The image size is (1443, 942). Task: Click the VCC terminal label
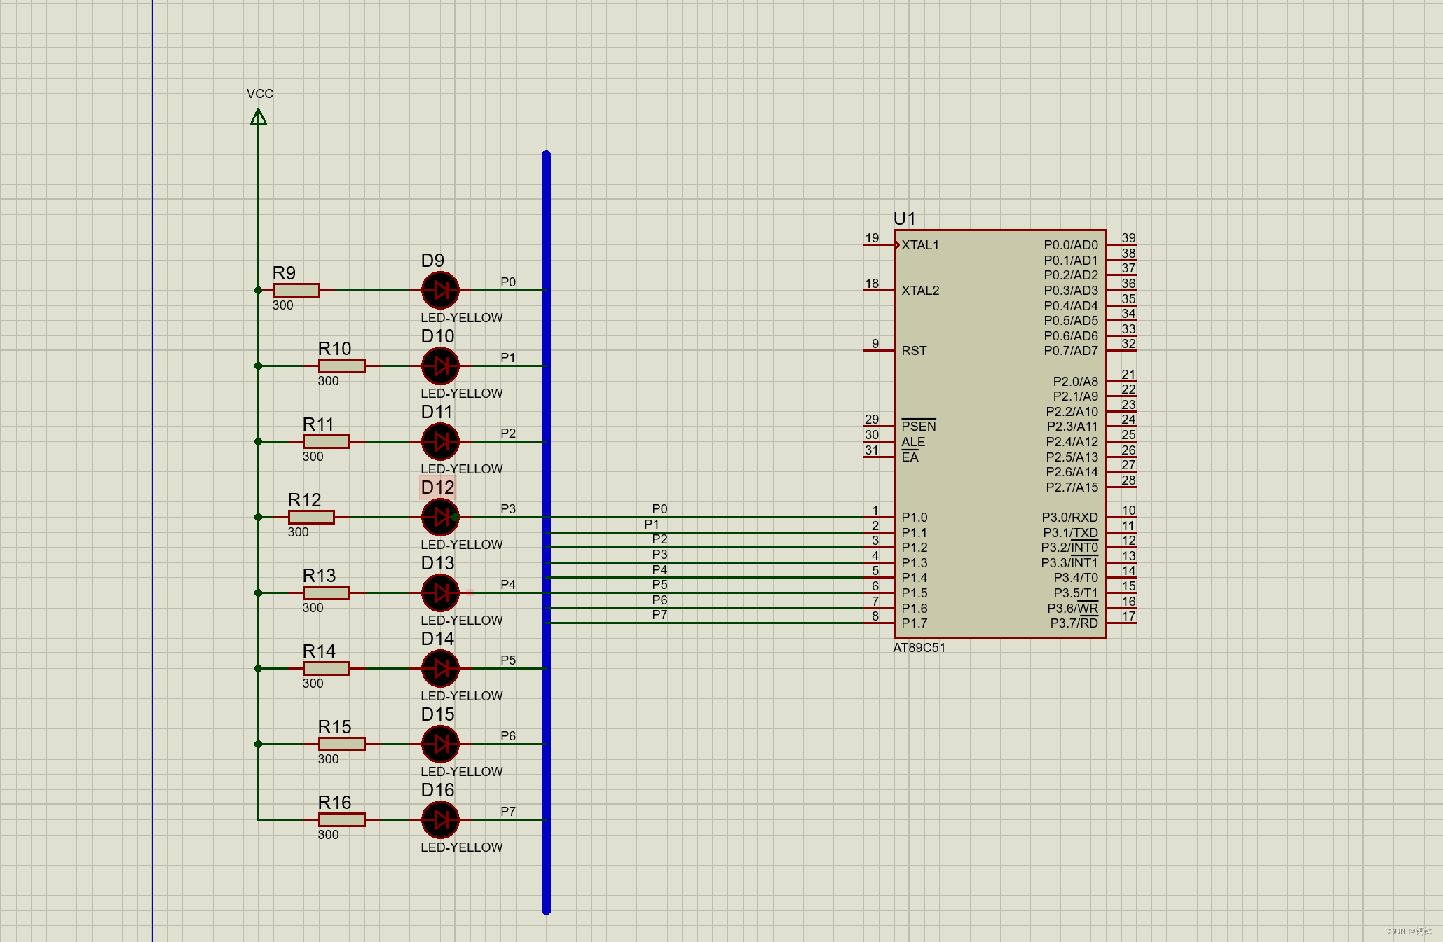tap(260, 94)
